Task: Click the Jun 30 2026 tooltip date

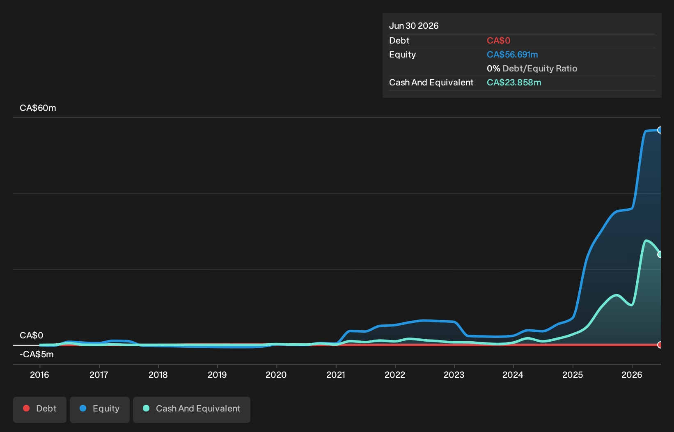Action: pyautogui.click(x=414, y=26)
